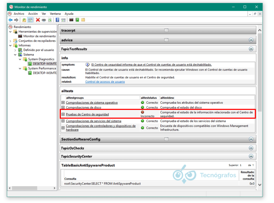Click the forward navigation arrow

coord(16,20)
